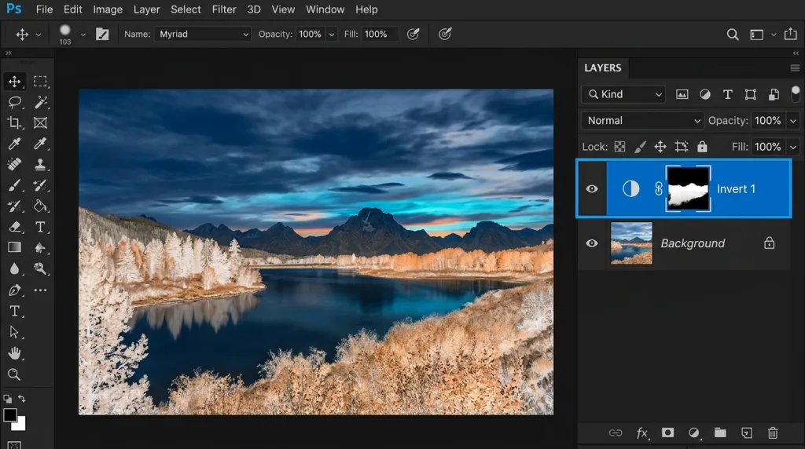Screen dimensions: 805x449
Task: Select the Path Selection arrow tool
Action: click(x=14, y=332)
